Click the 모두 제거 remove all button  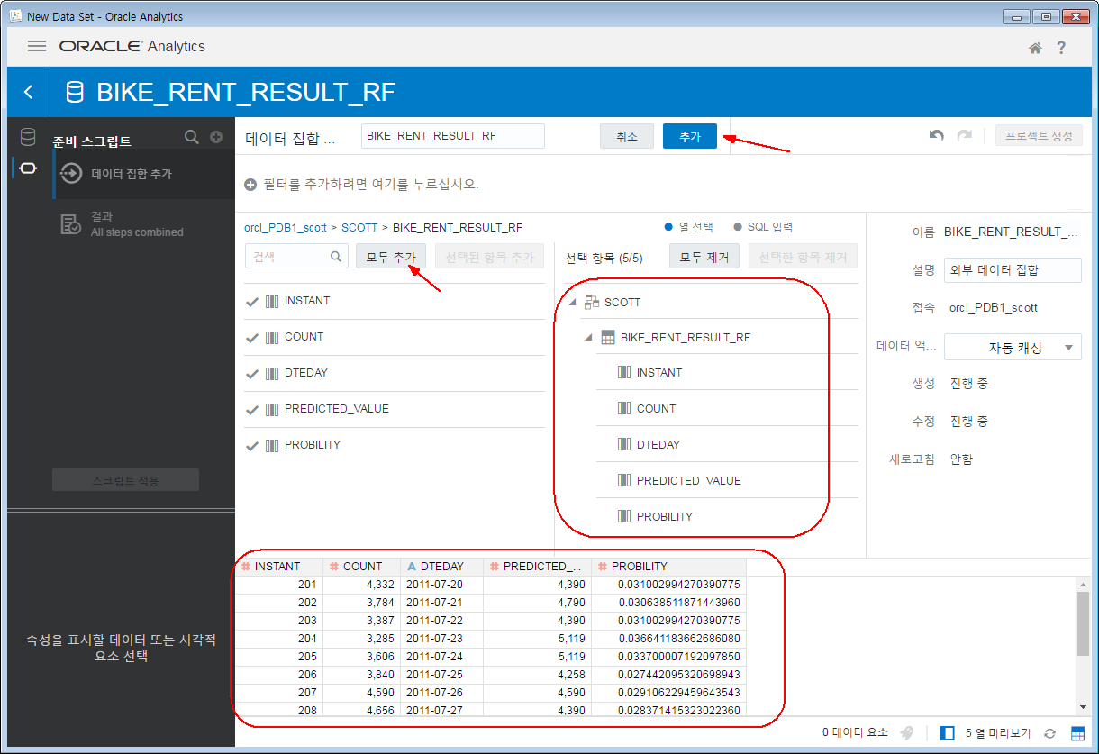[x=704, y=257]
